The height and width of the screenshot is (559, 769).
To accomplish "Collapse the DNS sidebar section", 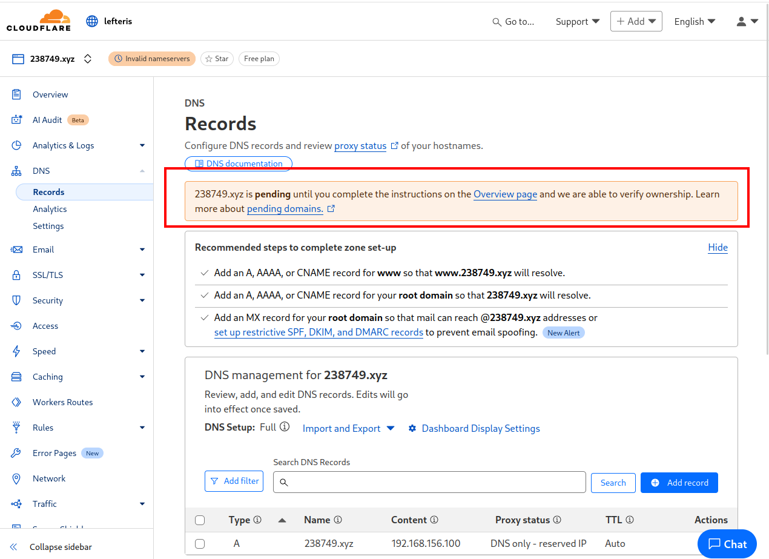I will (142, 171).
